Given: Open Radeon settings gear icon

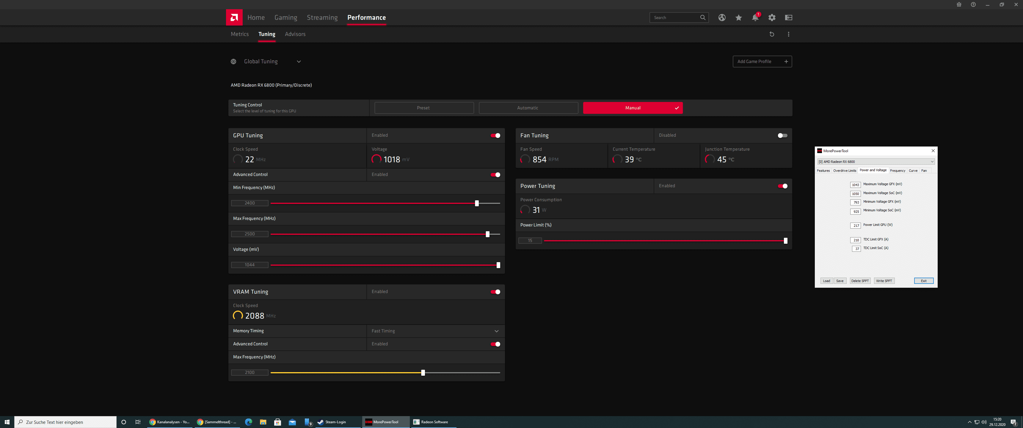Looking at the screenshot, I should [772, 18].
